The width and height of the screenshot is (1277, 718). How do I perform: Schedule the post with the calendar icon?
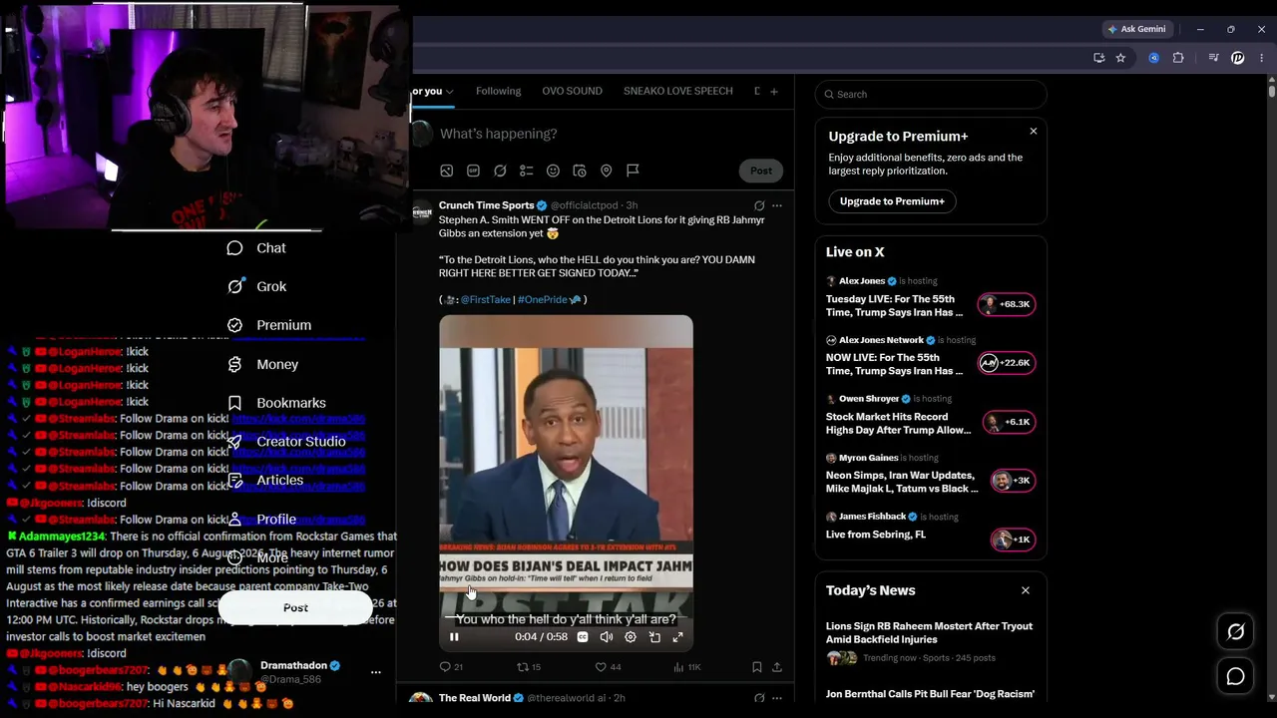(580, 171)
